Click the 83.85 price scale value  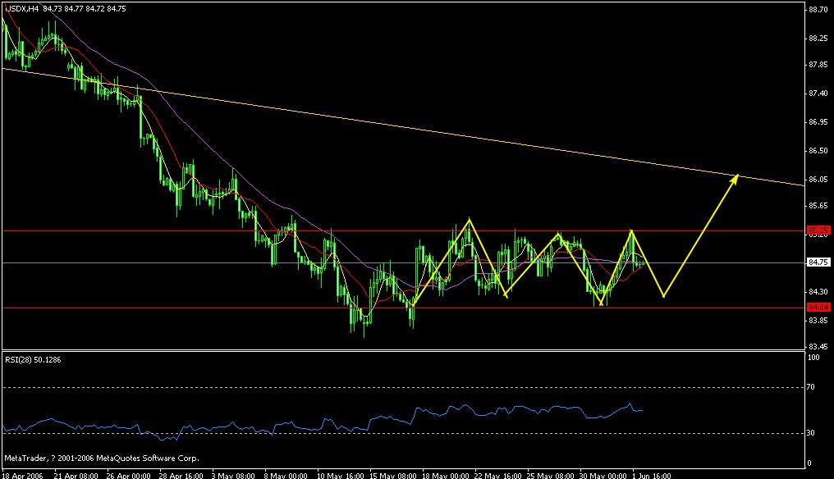click(x=818, y=321)
